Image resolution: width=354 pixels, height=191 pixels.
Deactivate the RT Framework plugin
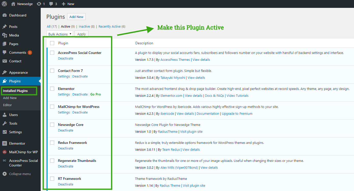click(x=66, y=184)
